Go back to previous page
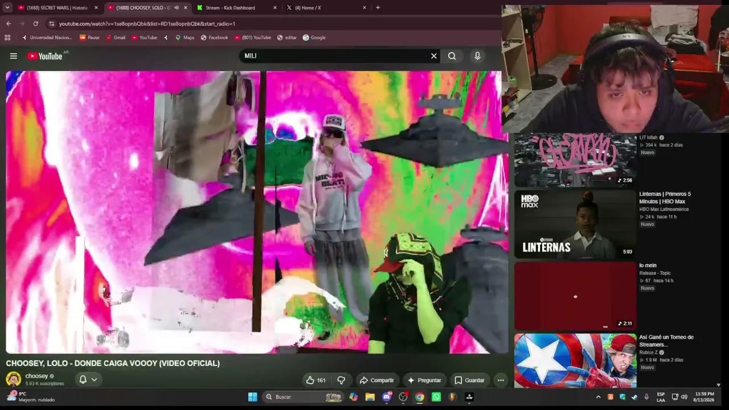729x410 pixels. (x=9, y=24)
